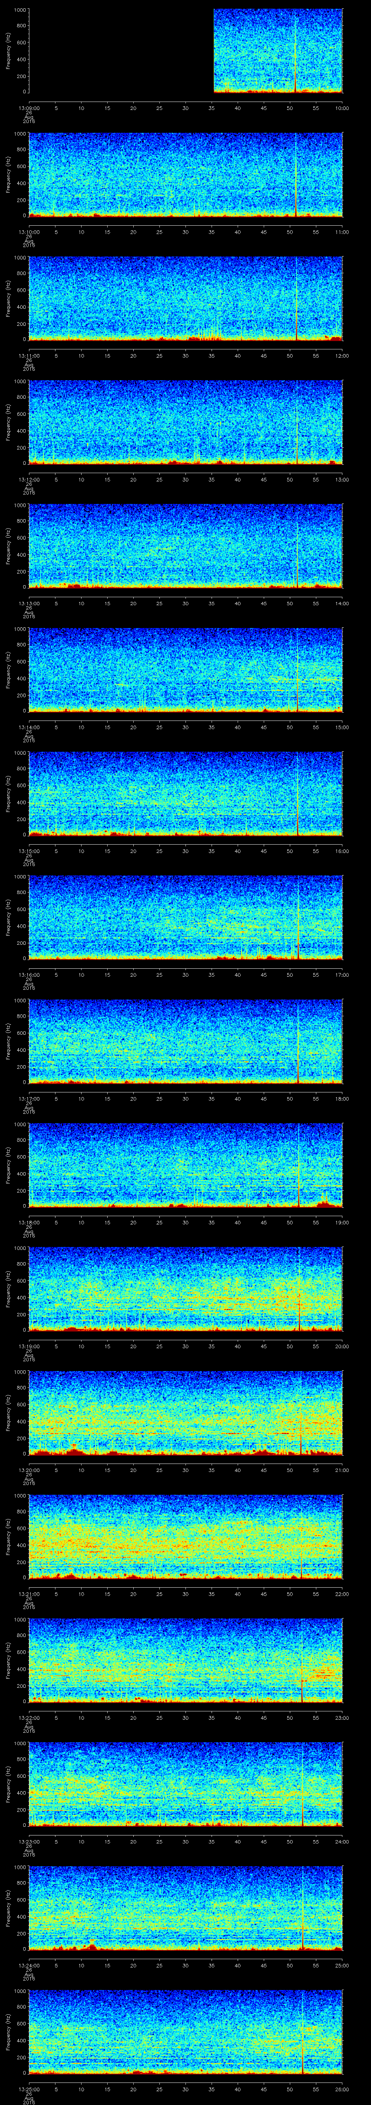
Task: Click the '13:25:00' time label
Action: (29, 2089)
